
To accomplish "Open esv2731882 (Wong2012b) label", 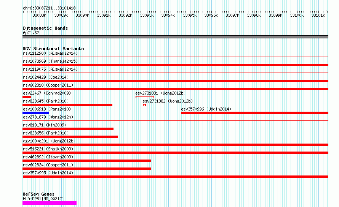I will pos(168,101).
